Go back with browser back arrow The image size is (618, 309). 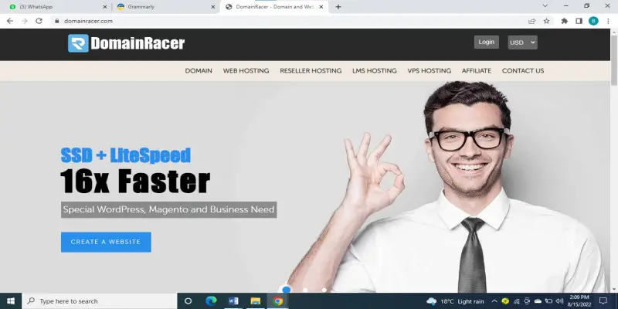pyautogui.click(x=10, y=21)
